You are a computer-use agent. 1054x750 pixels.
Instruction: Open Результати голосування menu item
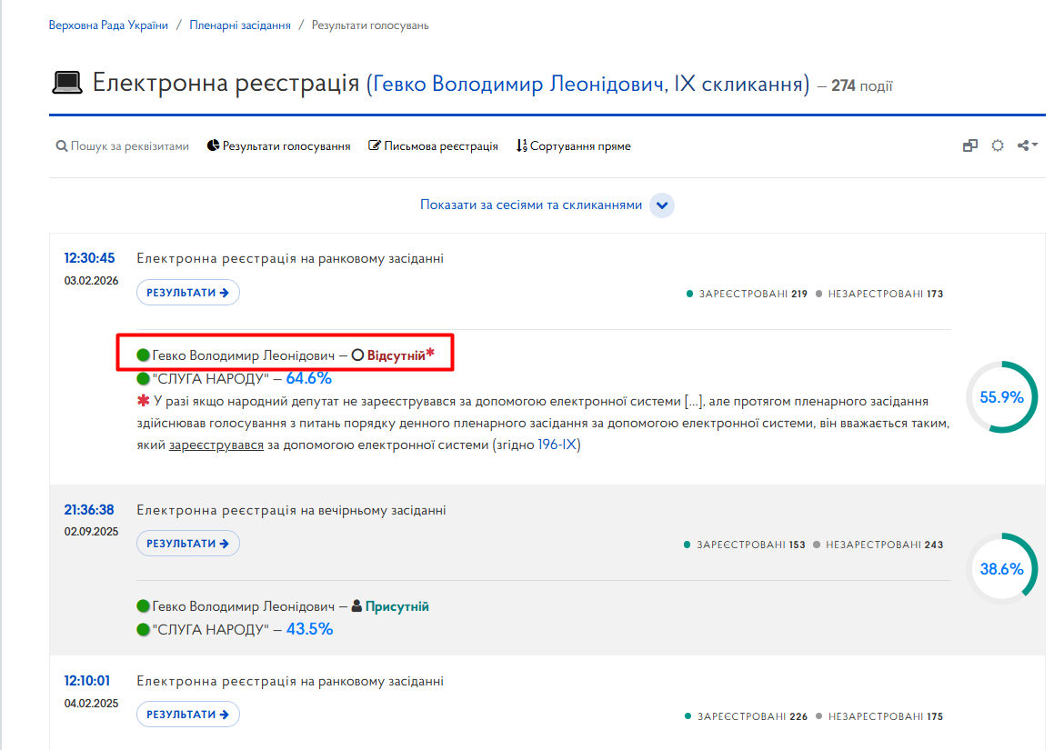click(279, 145)
